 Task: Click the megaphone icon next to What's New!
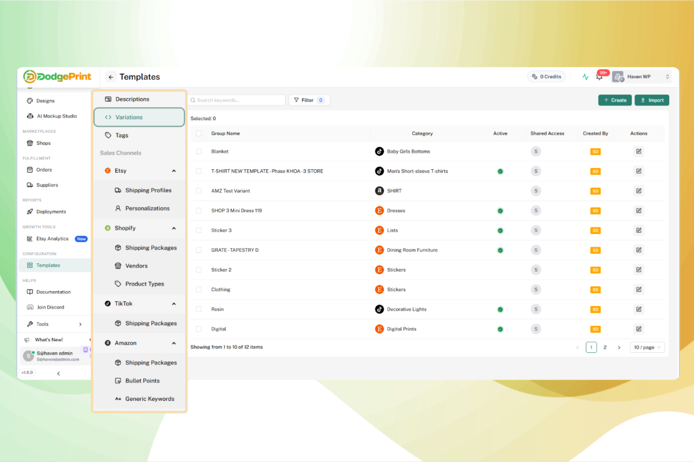pyautogui.click(x=27, y=340)
